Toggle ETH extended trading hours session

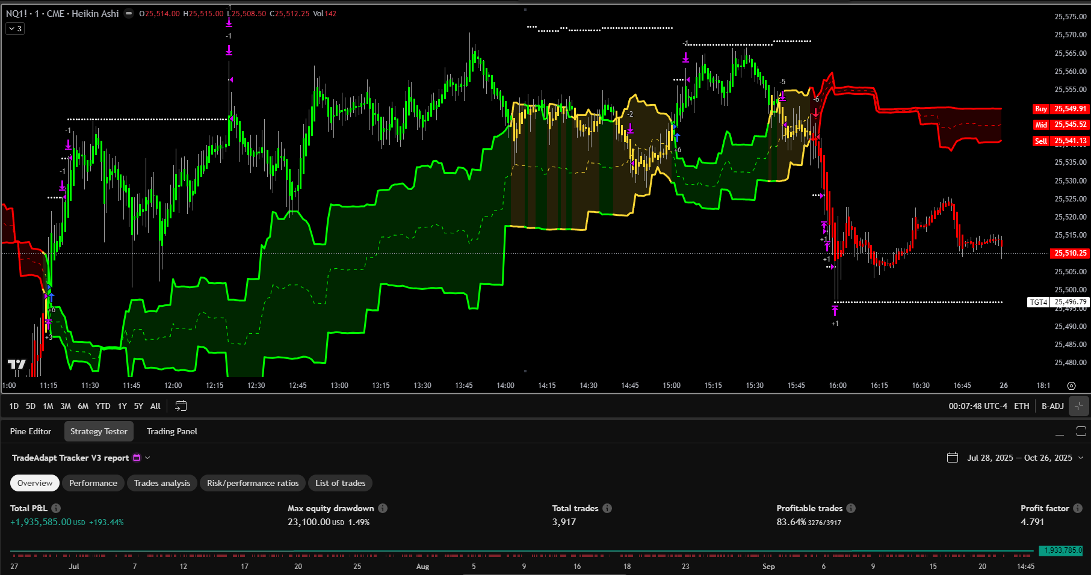[x=1021, y=406]
